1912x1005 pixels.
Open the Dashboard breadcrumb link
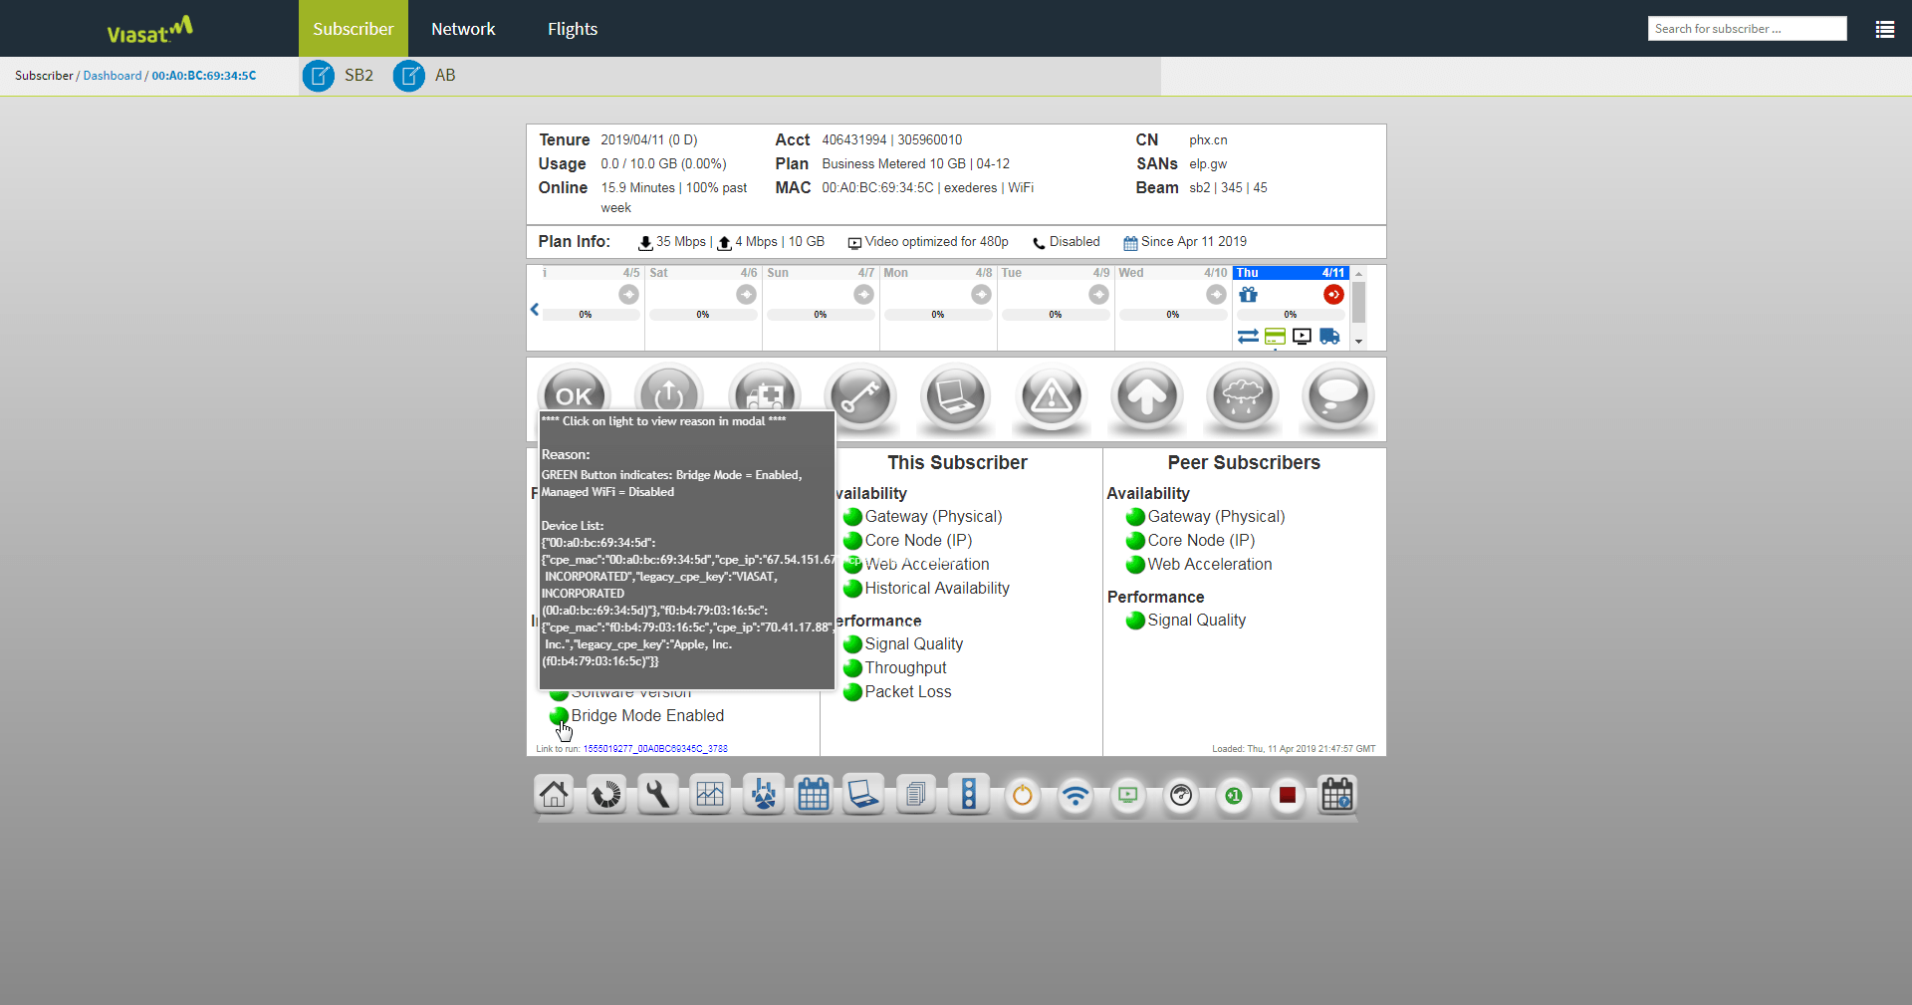(x=113, y=75)
